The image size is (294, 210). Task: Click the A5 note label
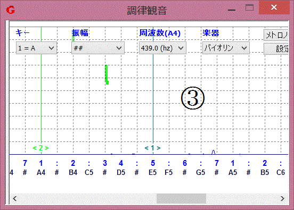tap(233, 172)
